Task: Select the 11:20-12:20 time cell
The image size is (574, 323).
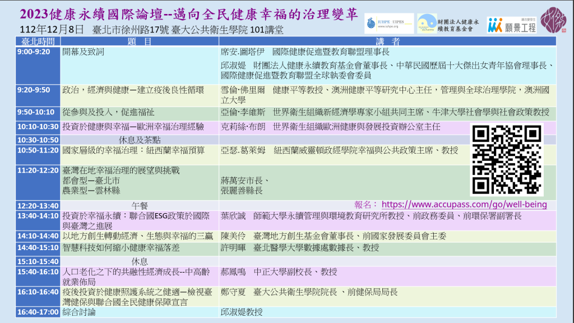Action: [38, 182]
